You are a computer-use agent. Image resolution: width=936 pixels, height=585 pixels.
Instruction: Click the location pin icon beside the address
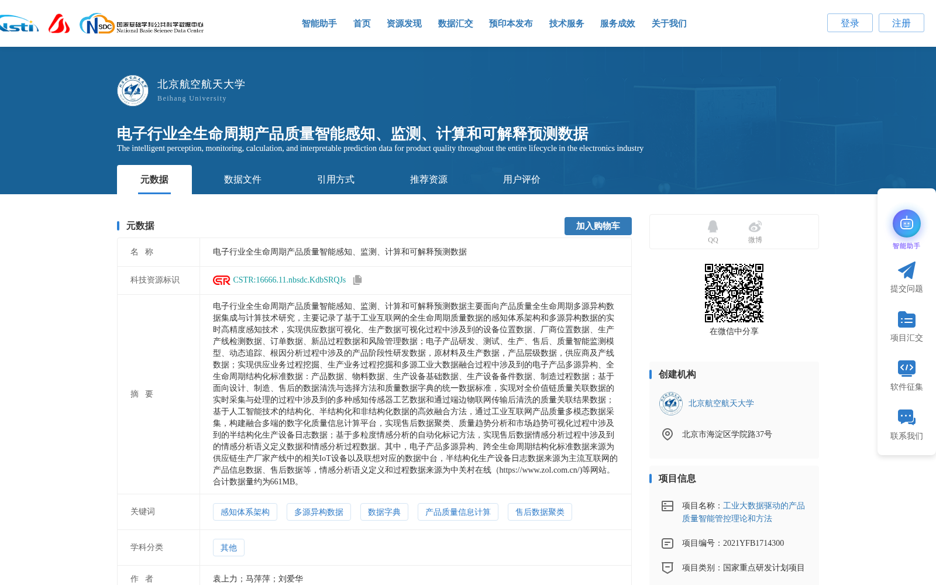[x=667, y=434]
